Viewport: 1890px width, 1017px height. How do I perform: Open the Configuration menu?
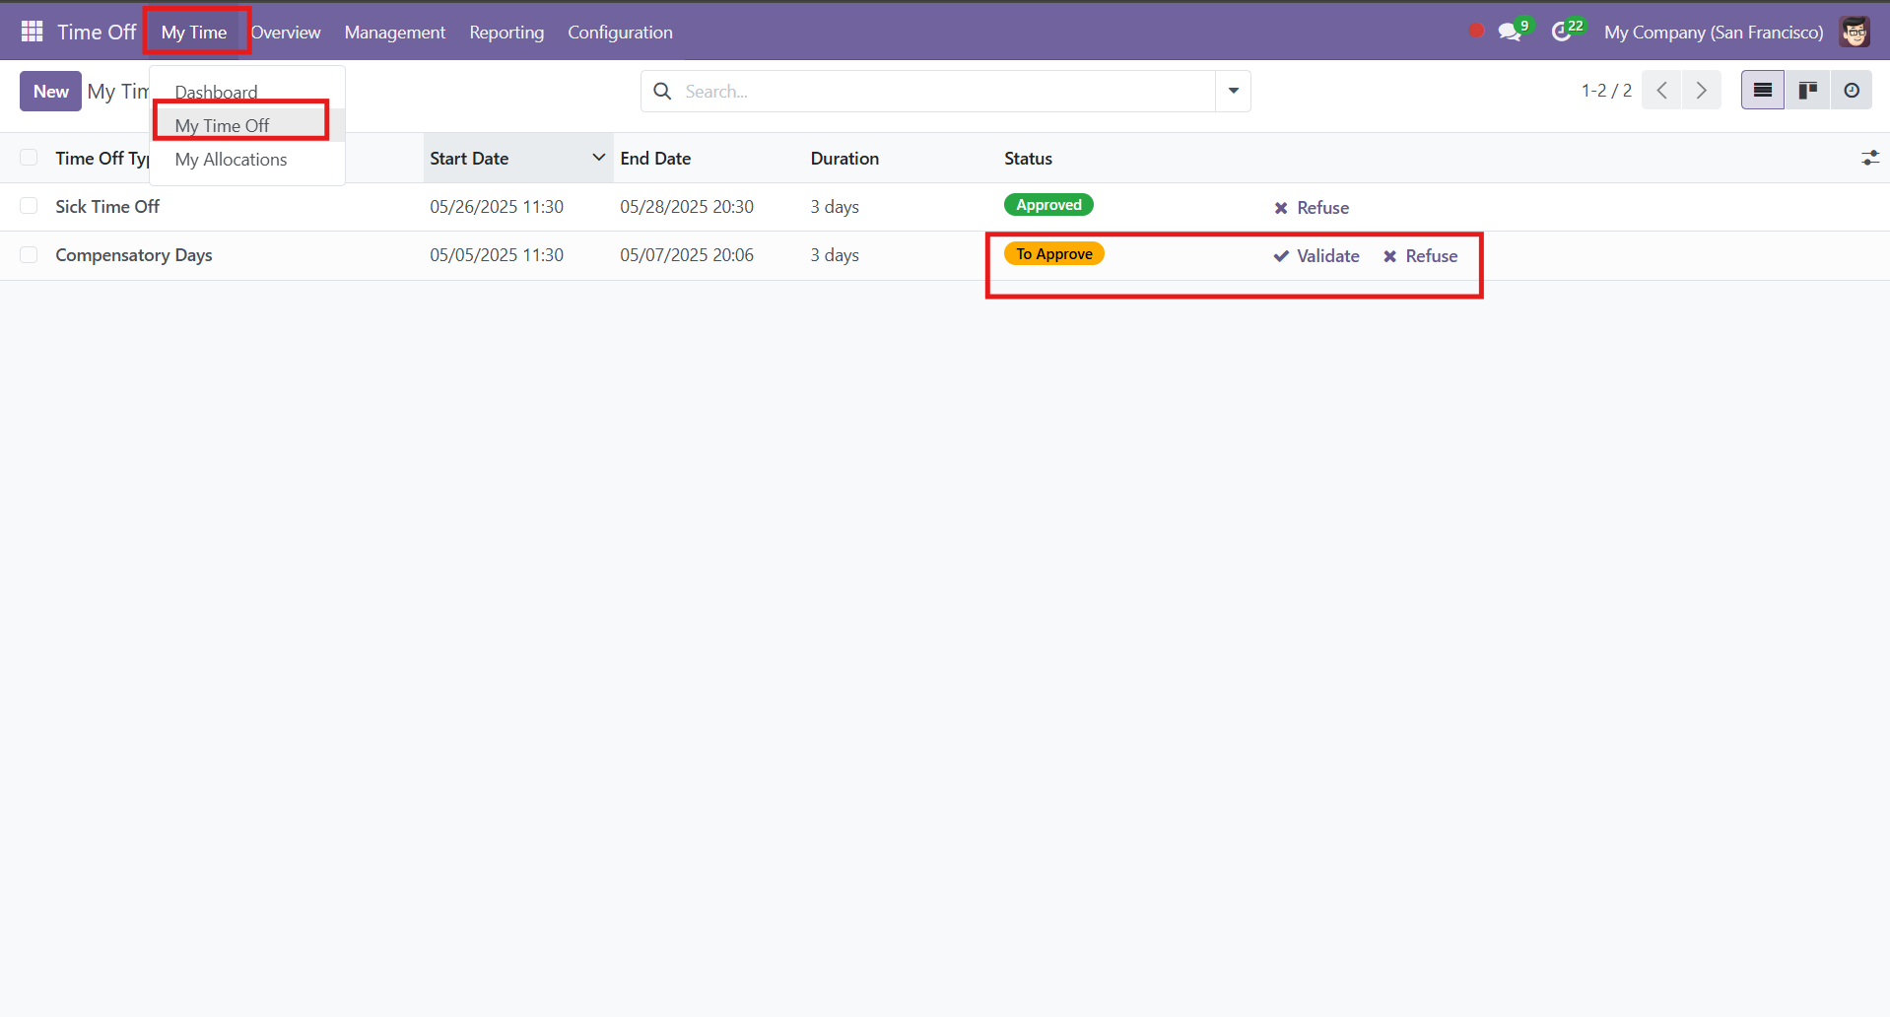(619, 32)
